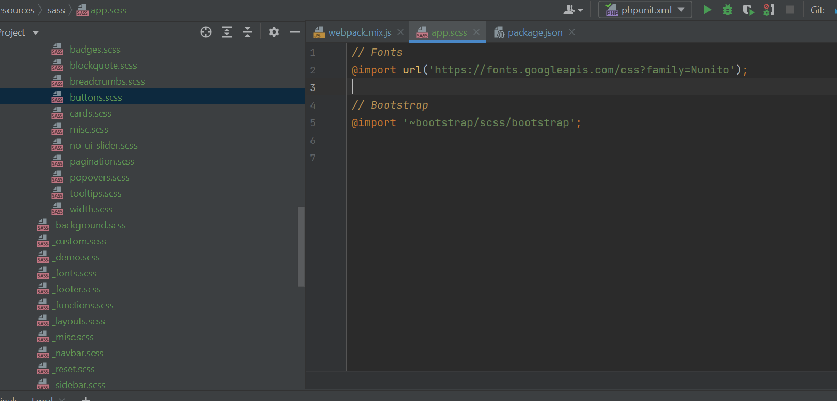Open Project panel gear settings
Viewport: 837px width, 401px height.
(274, 32)
